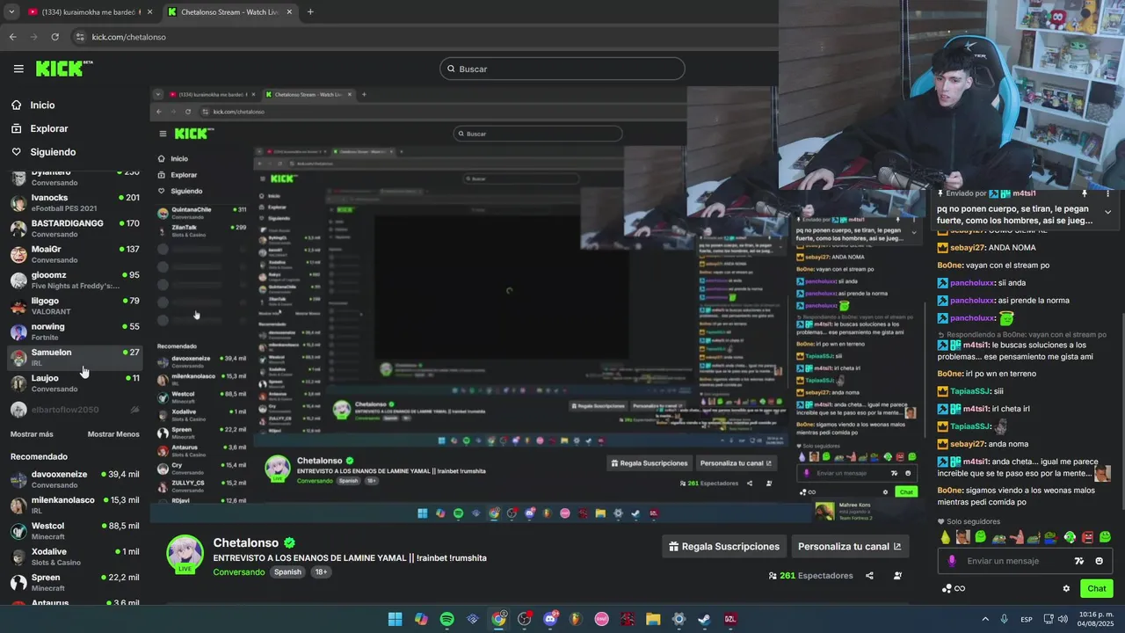
Task: Insert the Patrick Star quick emote
Action: [1017, 536]
